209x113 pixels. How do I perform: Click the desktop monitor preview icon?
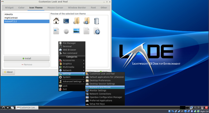pos(66,21)
